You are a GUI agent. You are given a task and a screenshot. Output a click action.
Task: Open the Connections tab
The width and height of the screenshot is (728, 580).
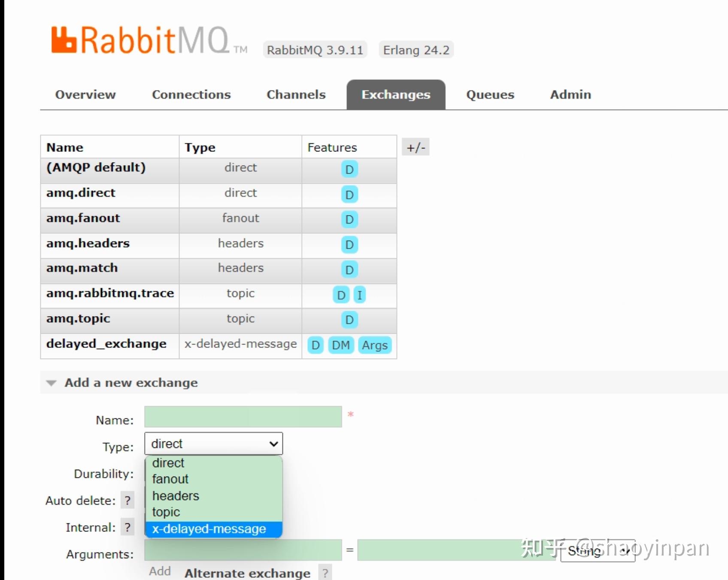pyautogui.click(x=191, y=94)
